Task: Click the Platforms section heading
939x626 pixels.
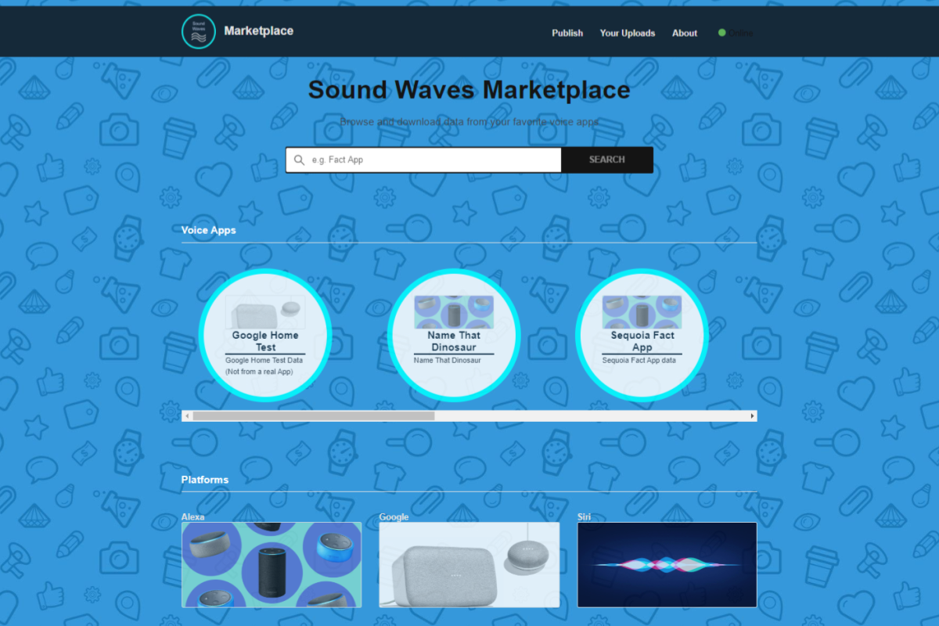Action: pyautogui.click(x=205, y=480)
